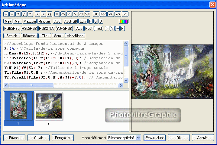Insert the division / operator

coord(24,14)
